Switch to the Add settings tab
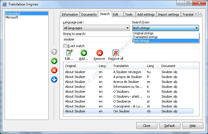This screenshot has width=208, height=134. (146, 14)
